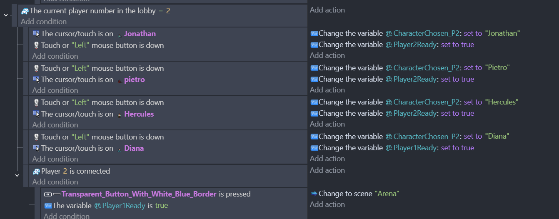Image resolution: width=559 pixels, height=219 pixels.
Task: Click the Diana object sprite icon
Action: click(120, 149)
